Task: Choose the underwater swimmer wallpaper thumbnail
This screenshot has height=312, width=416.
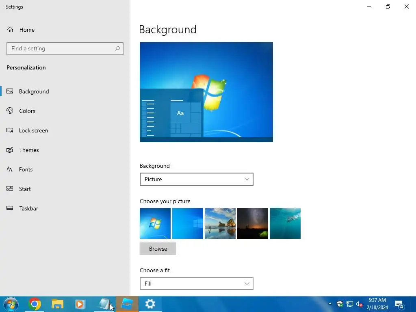Action: click(x=285, y=223)
